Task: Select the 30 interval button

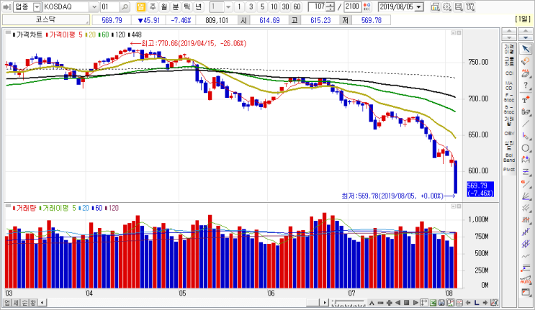Action: [285, 6]
